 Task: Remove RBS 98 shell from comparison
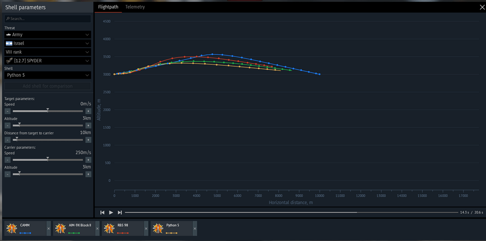[x=146, y=229]
